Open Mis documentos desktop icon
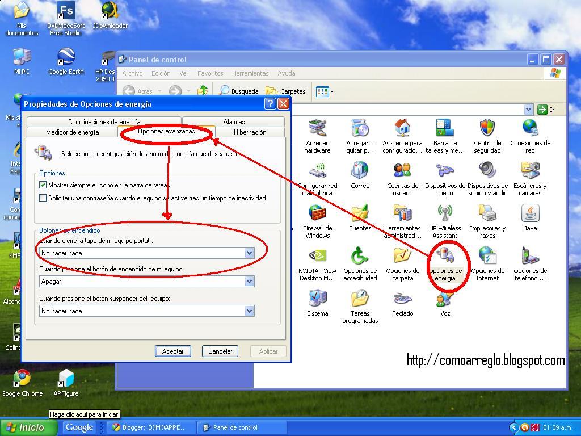The height and width of the screenshot is (436, 581). 22,19
